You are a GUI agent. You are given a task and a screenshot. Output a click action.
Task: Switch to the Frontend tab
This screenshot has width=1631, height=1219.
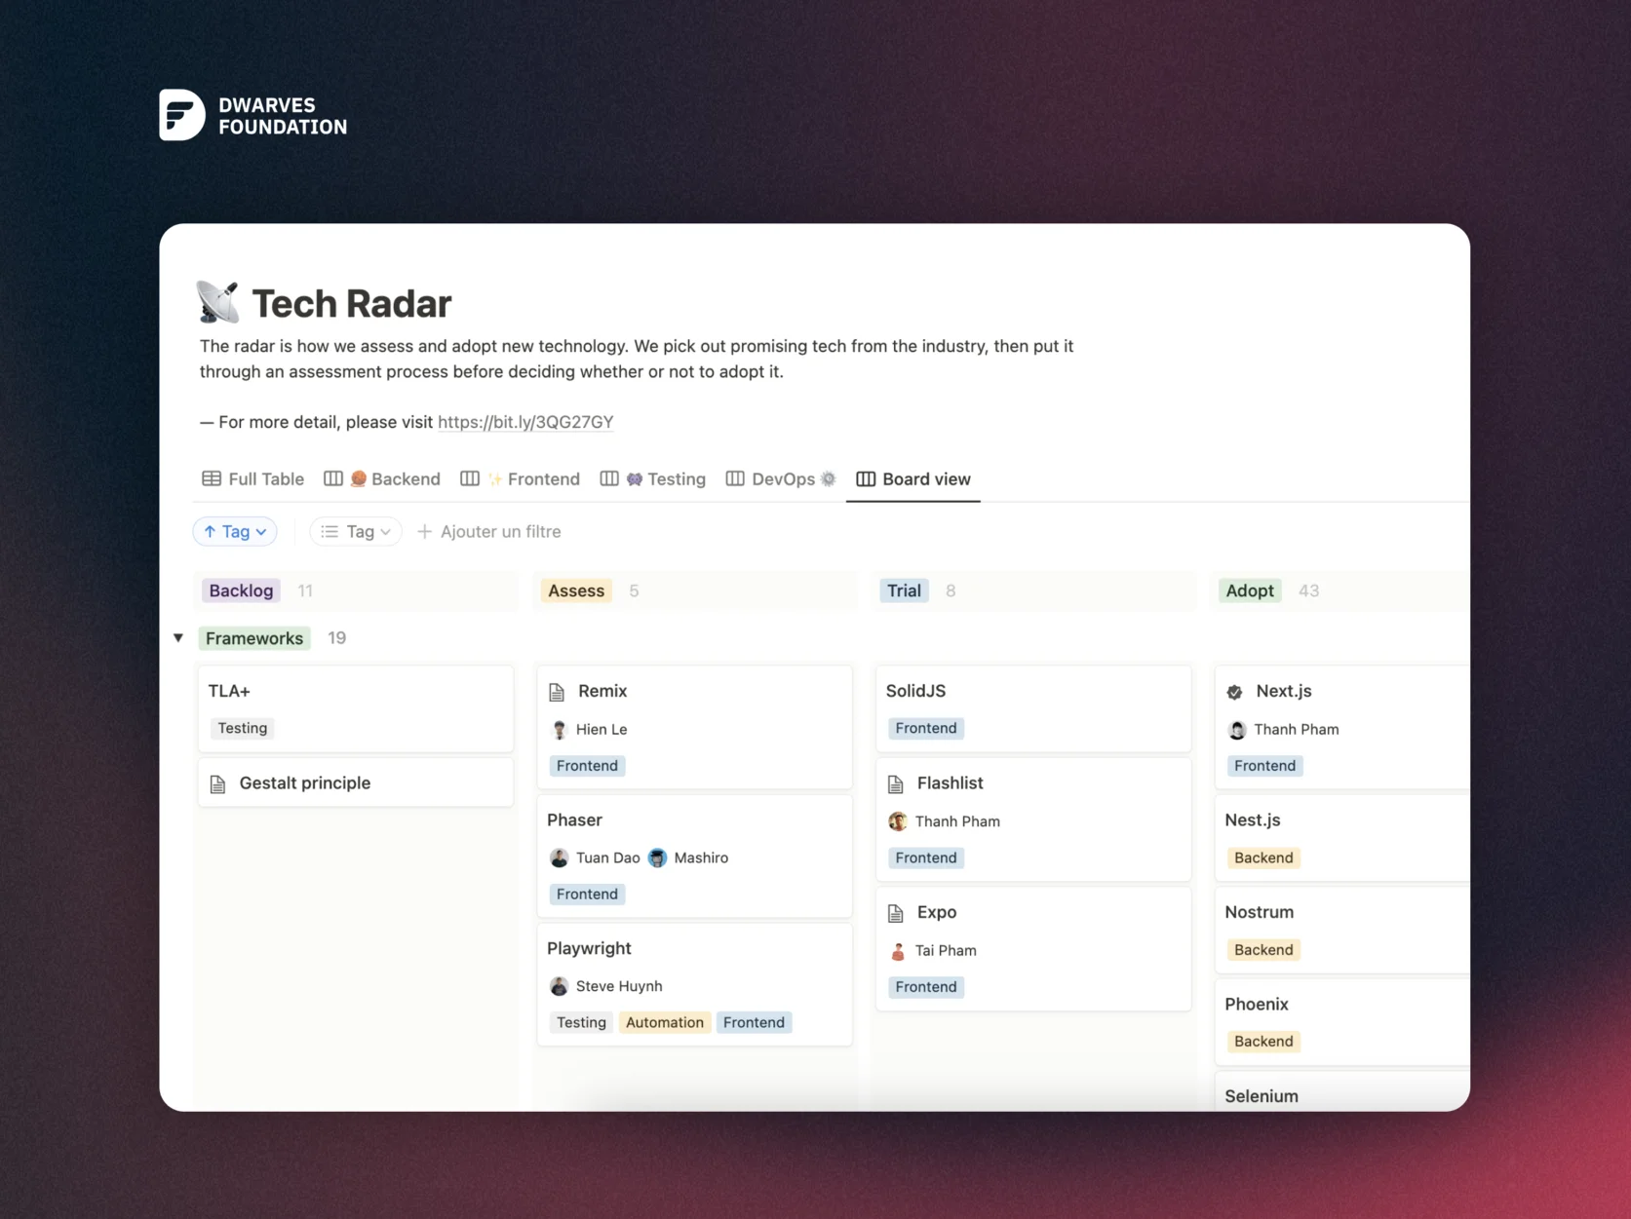pos(521,478)
